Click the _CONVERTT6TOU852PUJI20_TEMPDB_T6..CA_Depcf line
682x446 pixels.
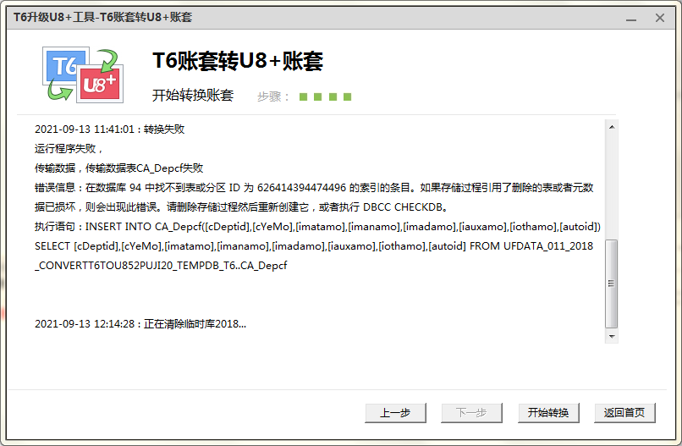(161, 266)
